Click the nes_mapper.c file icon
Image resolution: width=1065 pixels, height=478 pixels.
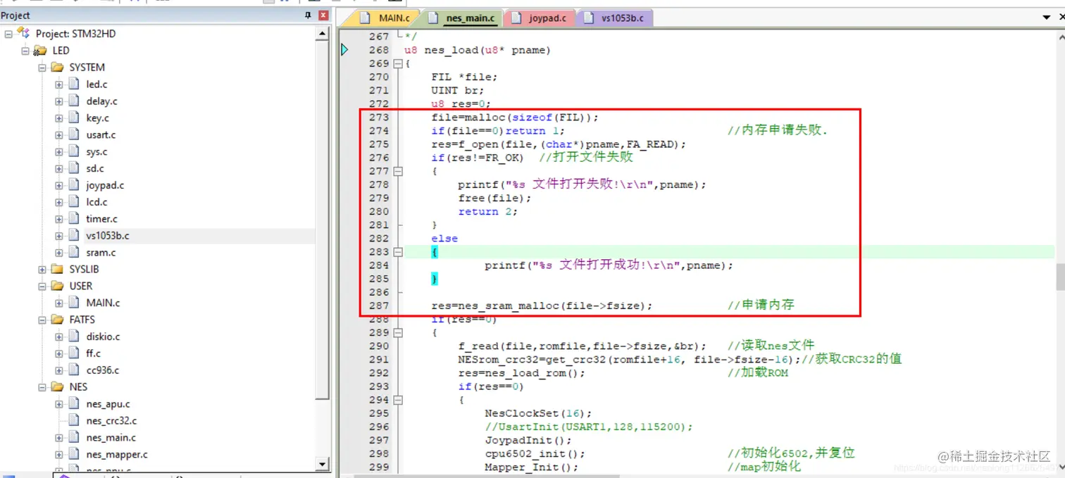tap(74, 454)
